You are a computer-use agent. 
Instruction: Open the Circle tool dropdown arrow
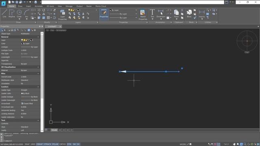[x=19, y=19]
